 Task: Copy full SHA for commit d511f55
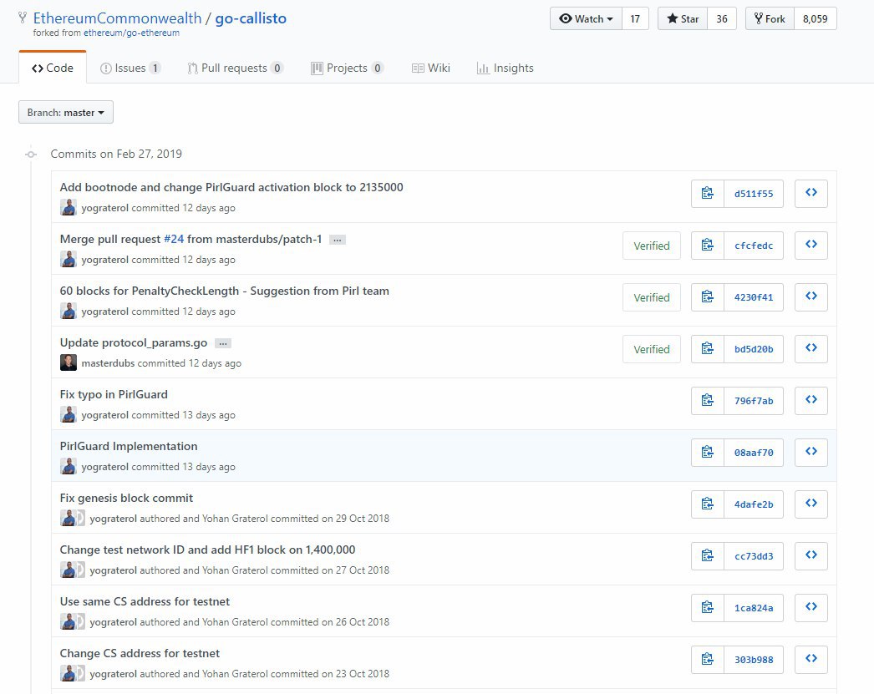coord(708,193)
